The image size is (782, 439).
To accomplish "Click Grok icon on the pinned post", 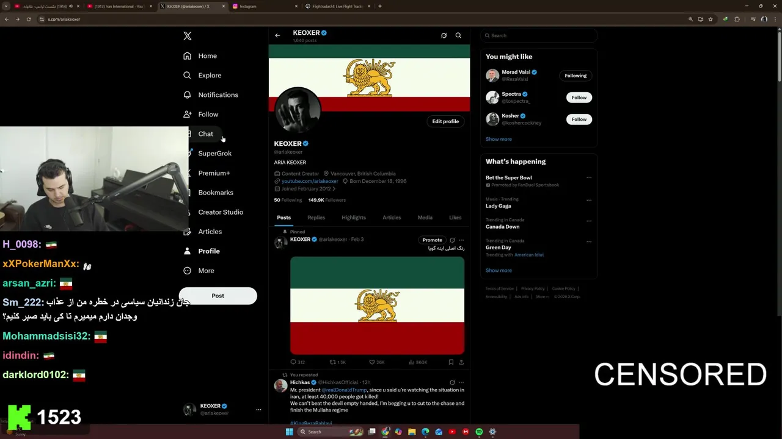I will (452, 240).
